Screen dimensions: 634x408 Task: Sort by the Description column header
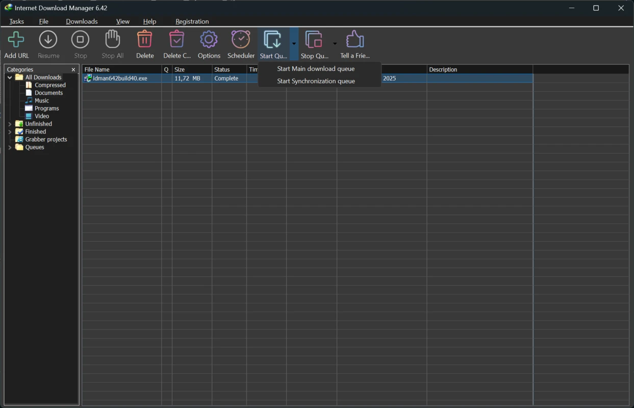coord(480,69)
